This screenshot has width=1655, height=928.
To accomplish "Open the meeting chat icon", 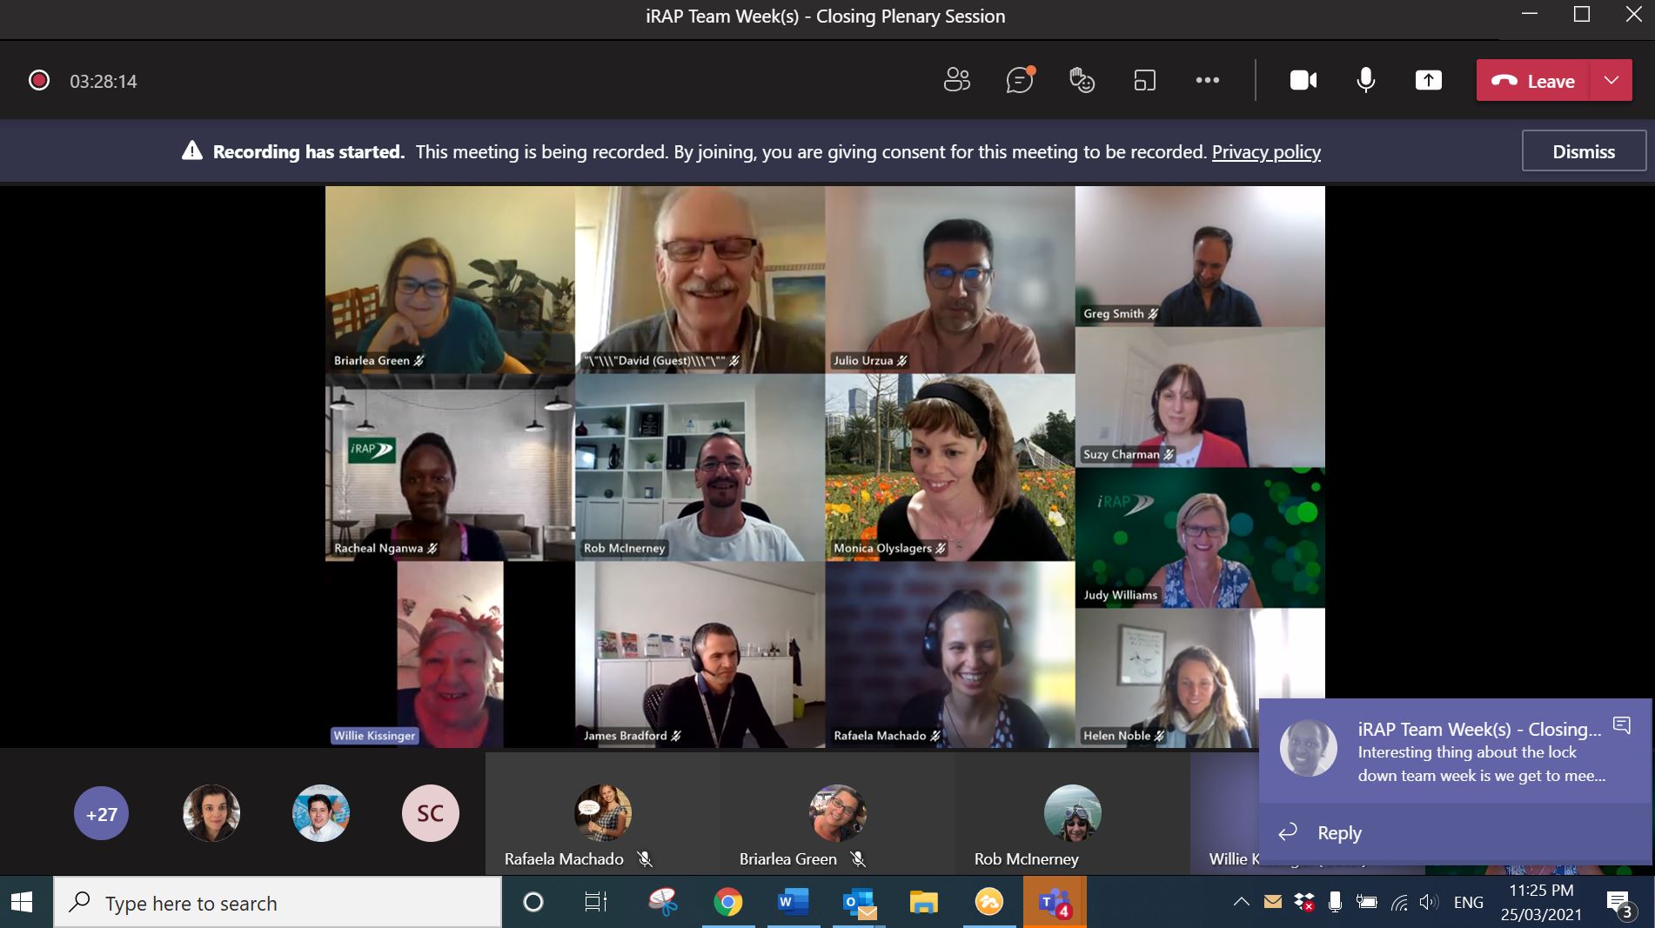I will [x=1019, y=80].
